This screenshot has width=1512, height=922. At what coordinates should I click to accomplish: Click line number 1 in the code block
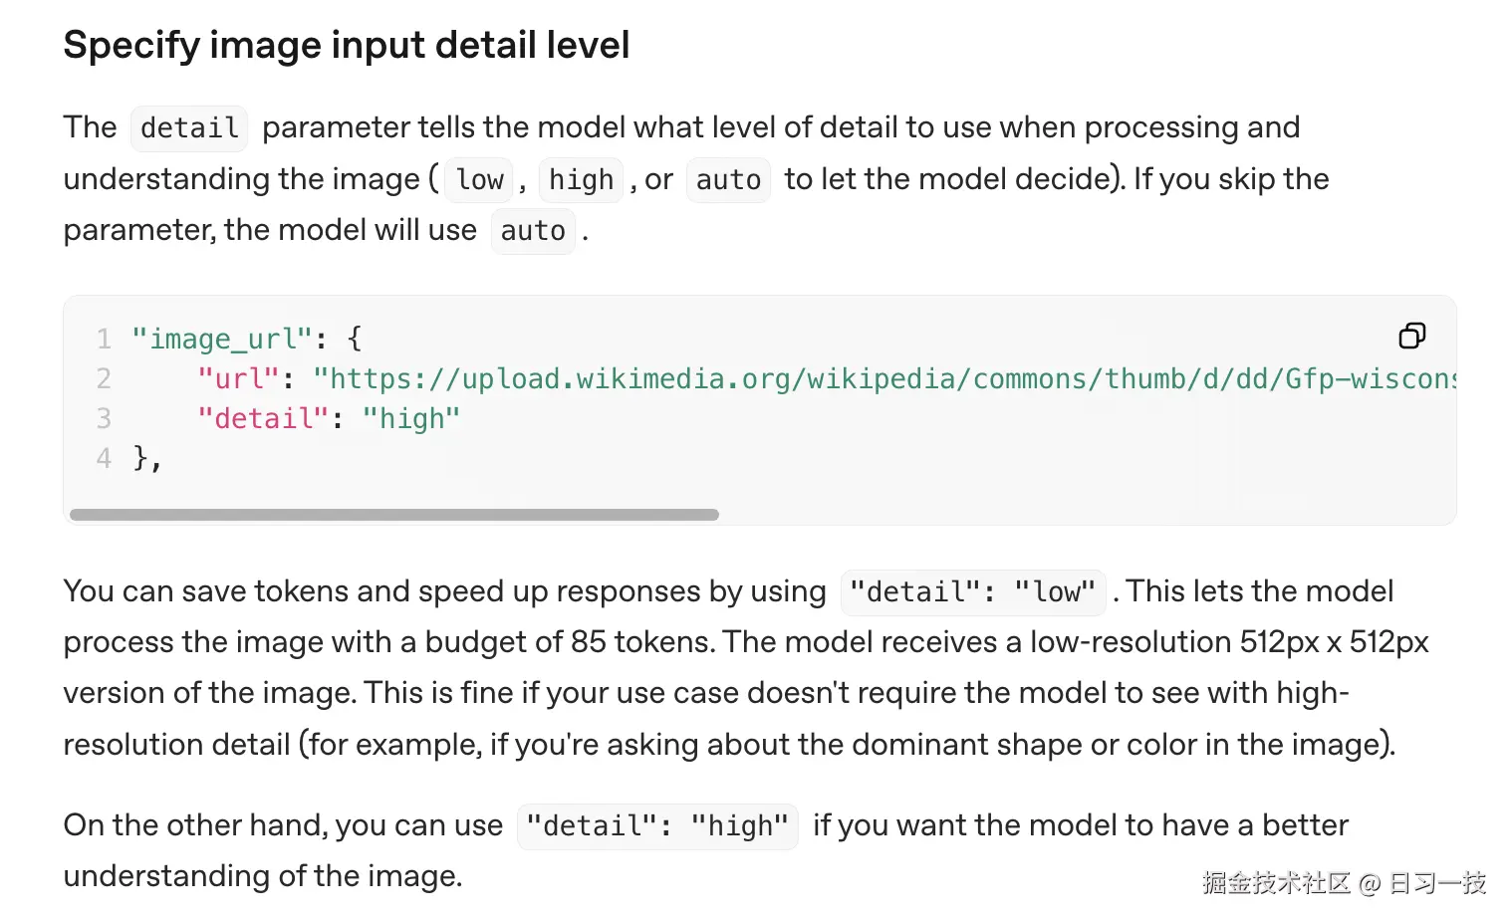[x=104, y=339]
